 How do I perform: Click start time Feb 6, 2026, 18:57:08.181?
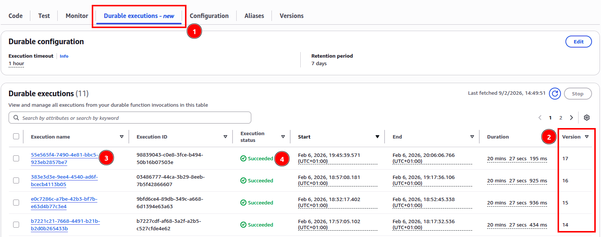point(338,180)
